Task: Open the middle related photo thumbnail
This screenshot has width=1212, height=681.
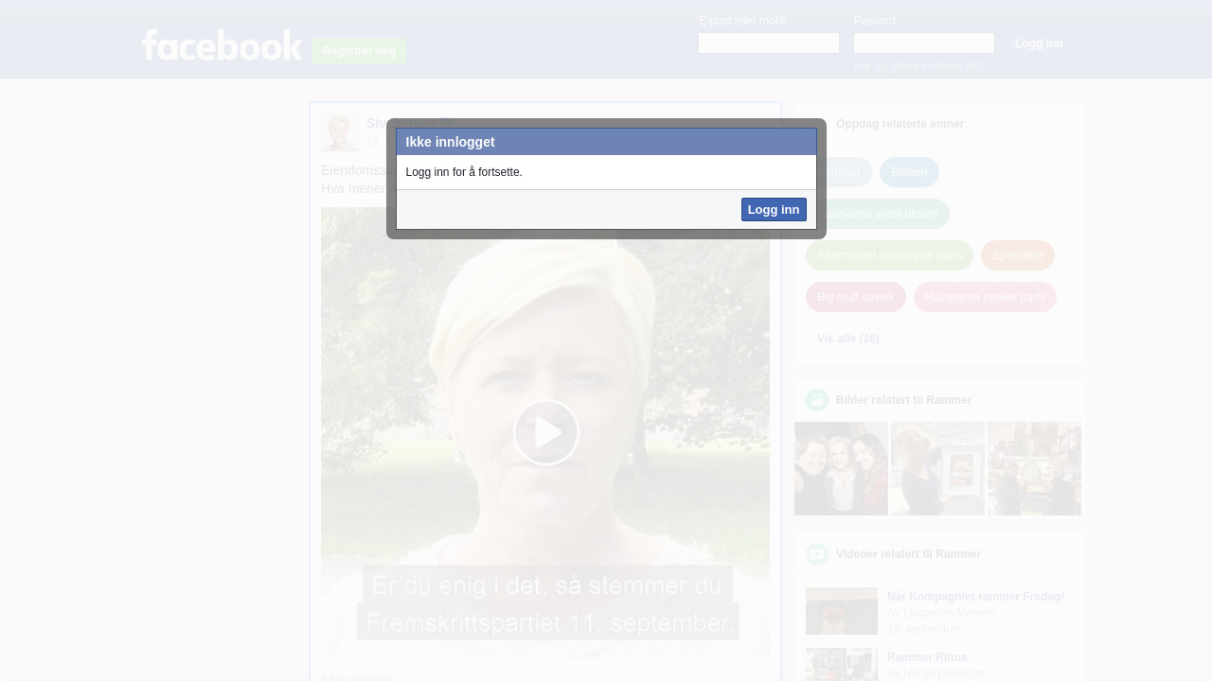Action: coord(937,468)
